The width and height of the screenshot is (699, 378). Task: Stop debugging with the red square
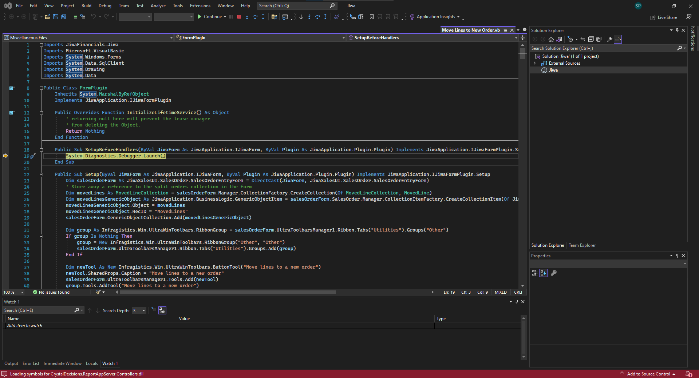pos(239,17)
